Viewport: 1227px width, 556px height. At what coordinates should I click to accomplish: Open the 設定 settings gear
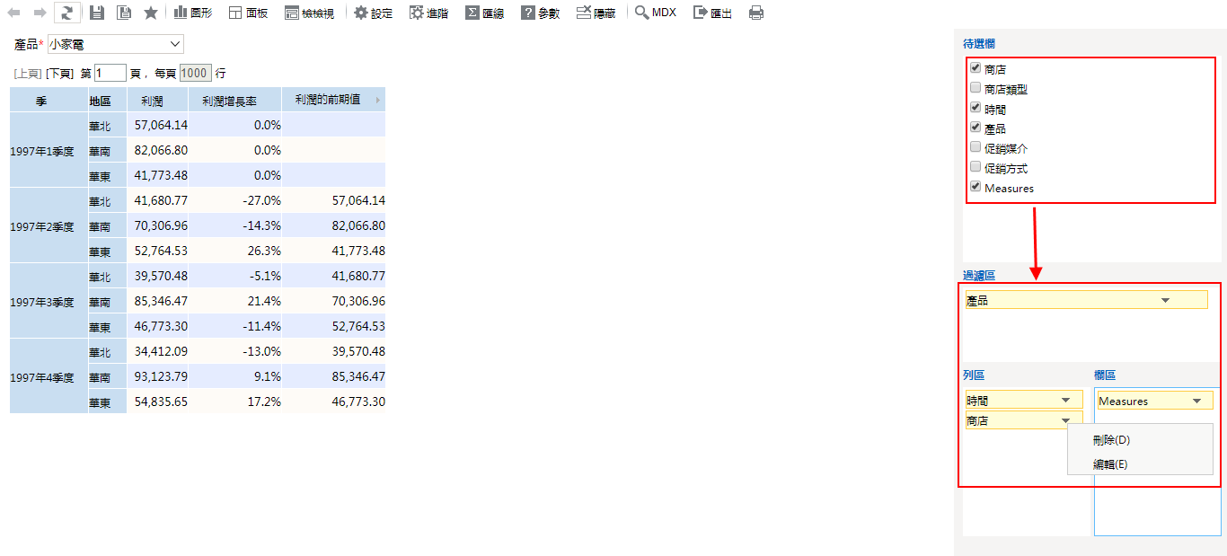tap(373, 13)
